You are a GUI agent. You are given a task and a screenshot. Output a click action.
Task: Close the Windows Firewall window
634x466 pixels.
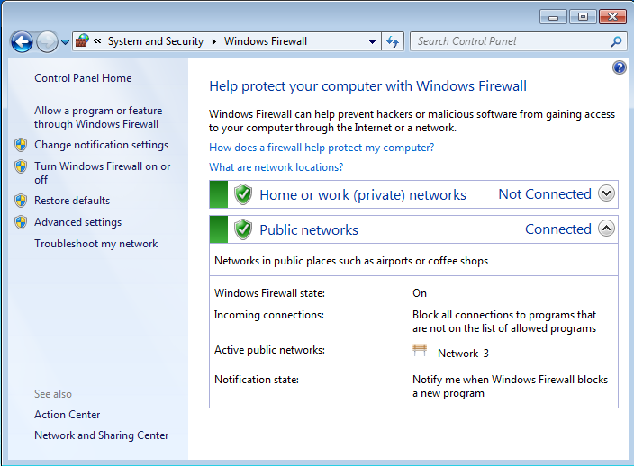tap(613, 17)
